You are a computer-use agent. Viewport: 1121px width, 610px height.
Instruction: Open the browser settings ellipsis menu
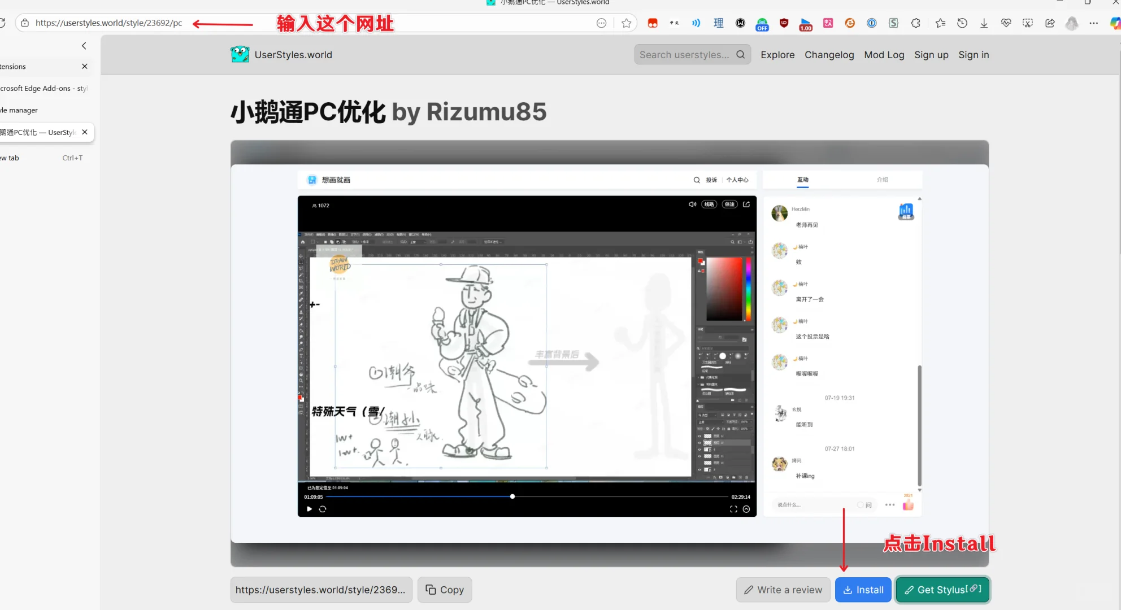click(x=1094, y=23)
